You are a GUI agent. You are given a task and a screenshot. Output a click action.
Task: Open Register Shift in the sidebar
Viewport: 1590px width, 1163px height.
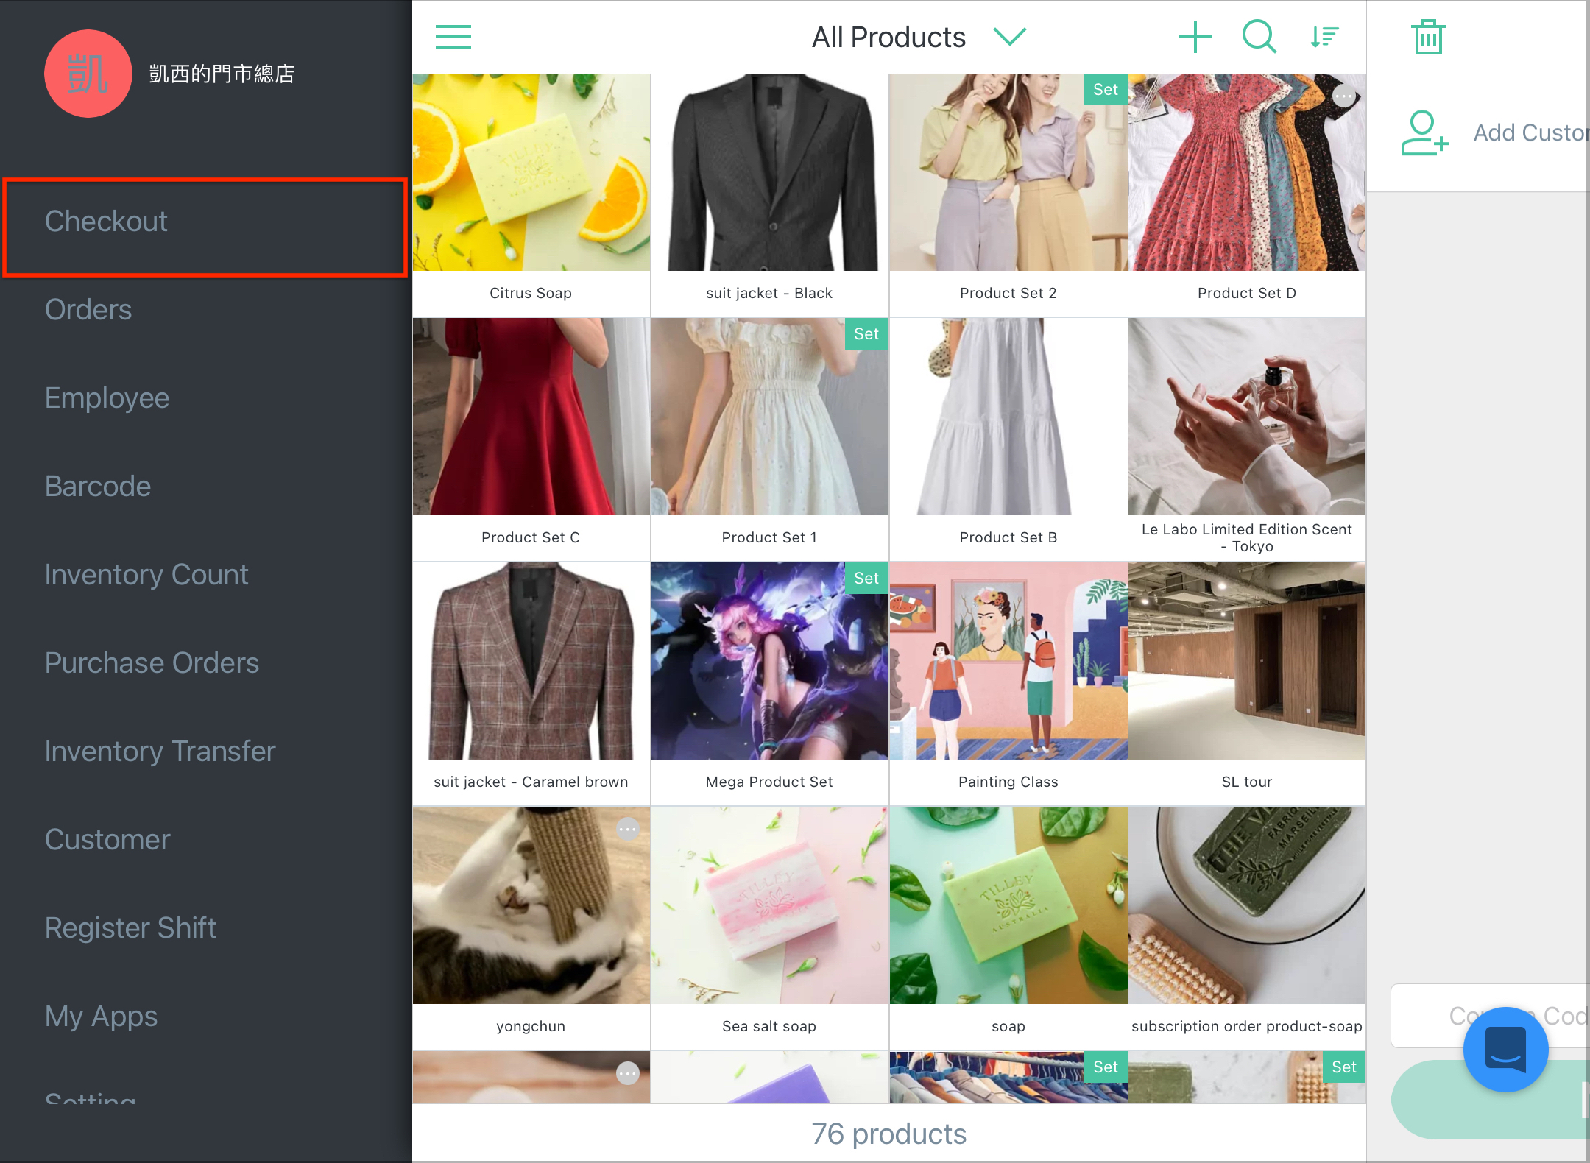coord(130,928)
